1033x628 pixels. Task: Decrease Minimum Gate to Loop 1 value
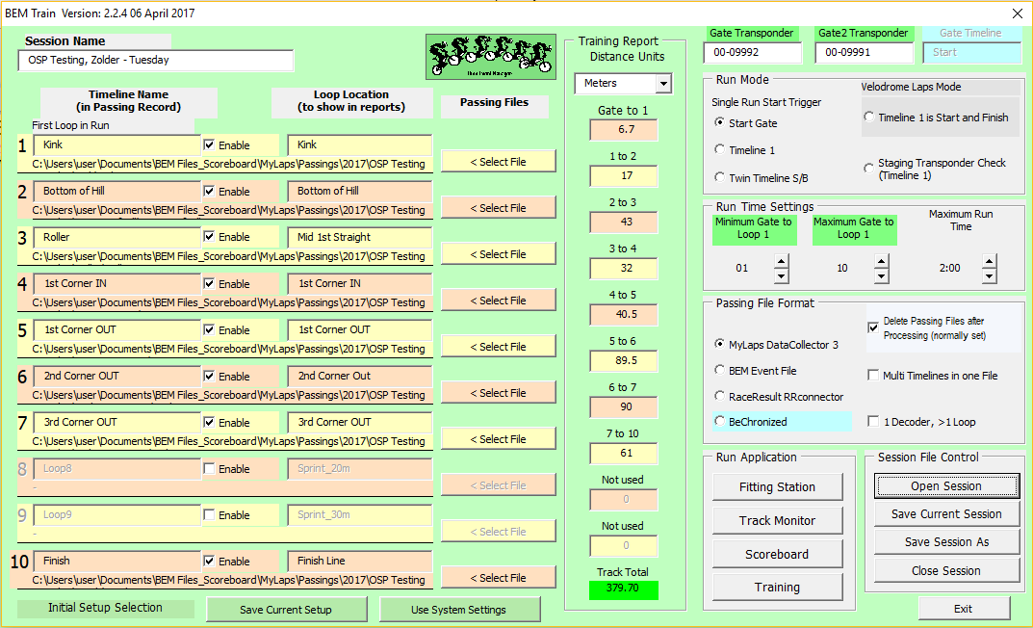[782, 275]
